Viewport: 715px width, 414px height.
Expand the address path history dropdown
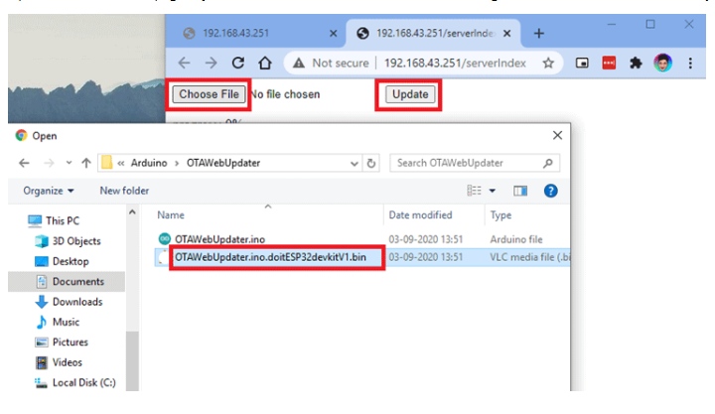[353, 163]
